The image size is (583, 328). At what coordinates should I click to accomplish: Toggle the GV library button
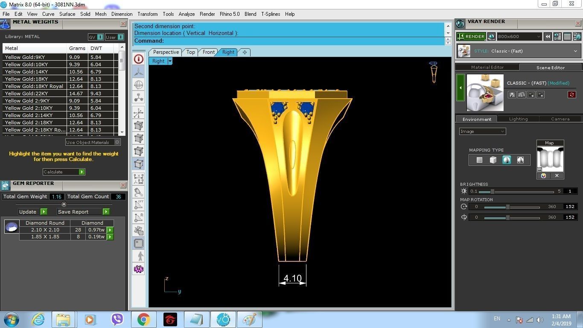(96, 37)
